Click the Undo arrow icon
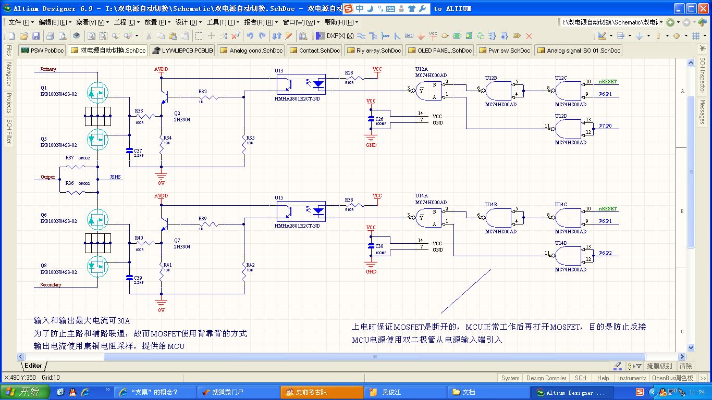The width and height of the screenshot is (712, 400). (x=250, y=36)
